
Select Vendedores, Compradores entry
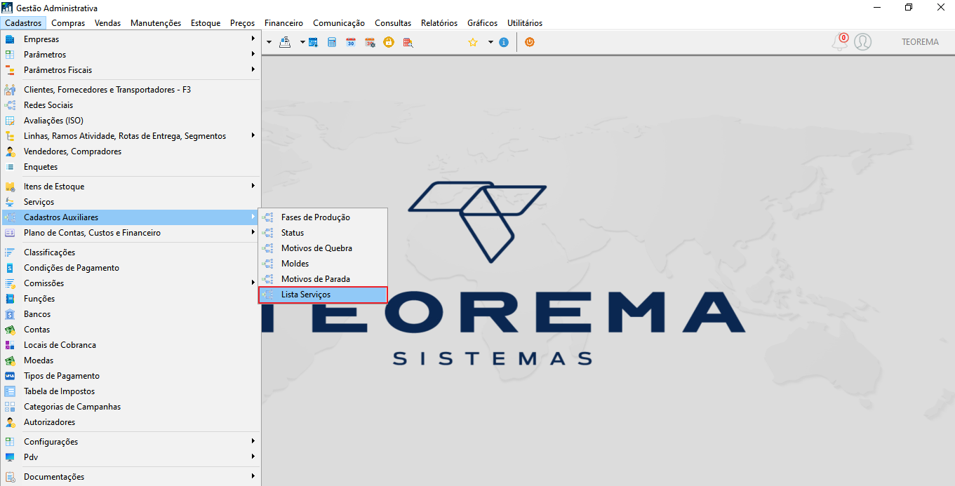pos(131,151)
